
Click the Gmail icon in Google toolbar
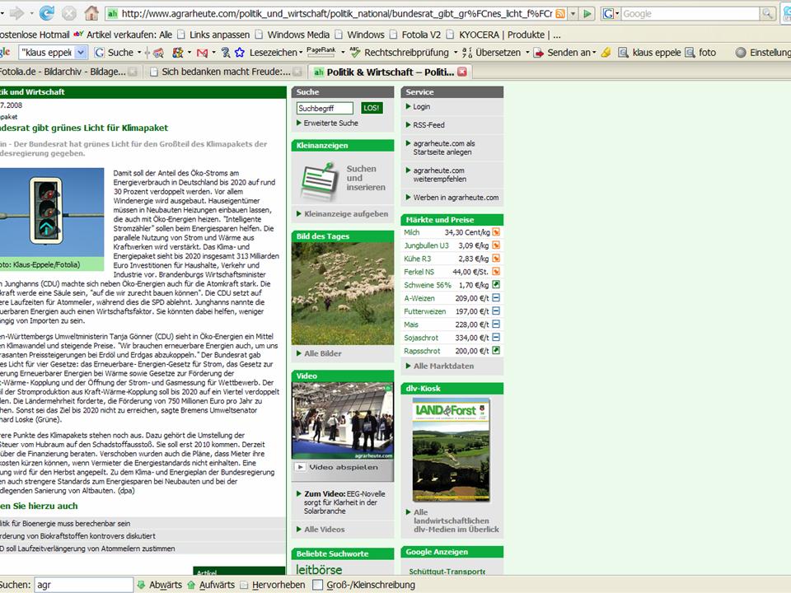[201, 52]
